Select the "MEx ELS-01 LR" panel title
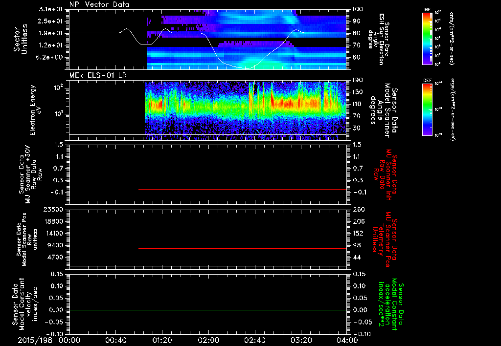This screenshot has height=346, width=501. (x=98, y=76)
